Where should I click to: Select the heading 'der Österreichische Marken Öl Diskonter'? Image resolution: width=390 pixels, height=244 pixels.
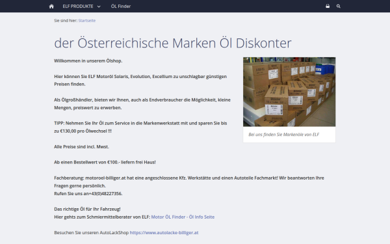tap(173, 43)
